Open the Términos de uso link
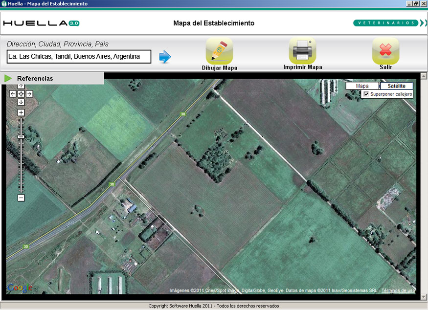This screenshot has width=428, height=310. [x=398, y=290]
